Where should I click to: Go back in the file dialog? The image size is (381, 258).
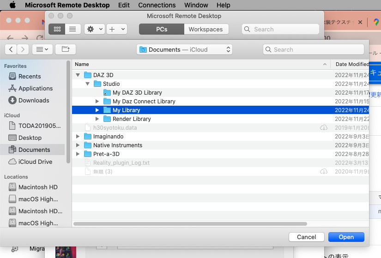coord(11,49)
